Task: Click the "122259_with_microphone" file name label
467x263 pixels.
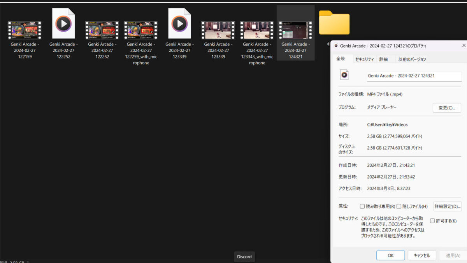Action: click(141, 53)
